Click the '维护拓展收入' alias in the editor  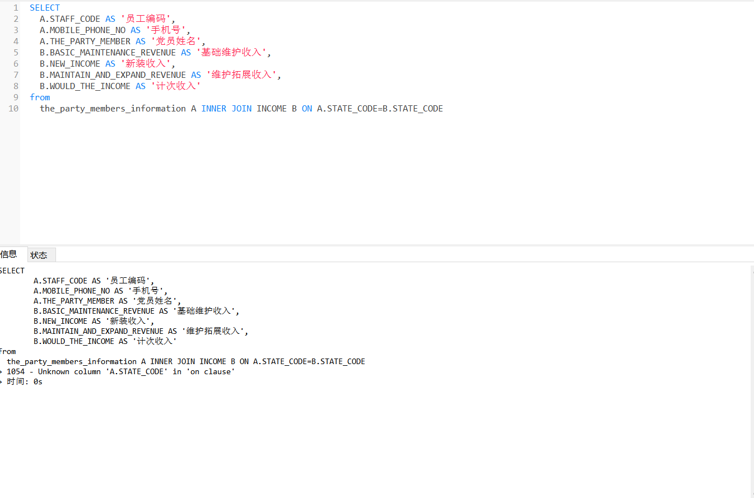click(x=241, y=75)
